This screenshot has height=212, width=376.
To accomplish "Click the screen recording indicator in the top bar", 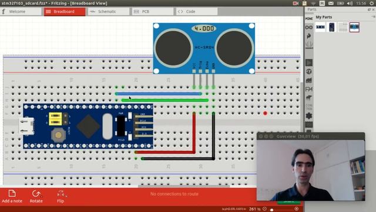I will (x=296, y=3).
